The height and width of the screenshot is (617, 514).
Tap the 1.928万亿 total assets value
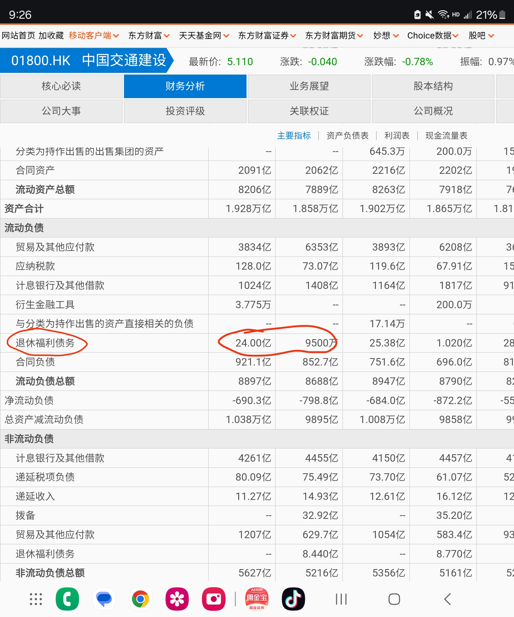(248, 209)
